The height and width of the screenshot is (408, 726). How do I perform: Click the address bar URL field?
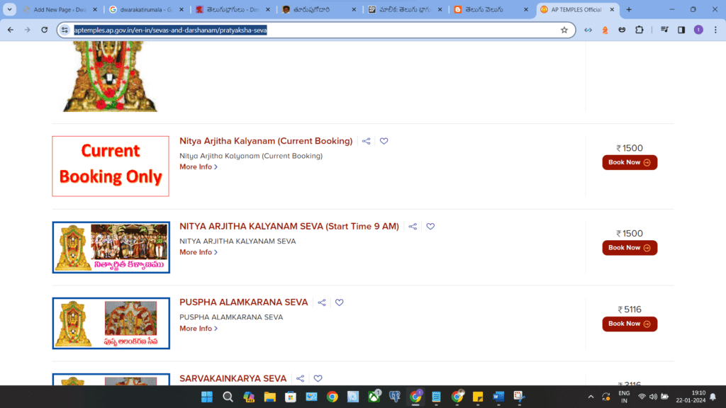click(315, 30)
